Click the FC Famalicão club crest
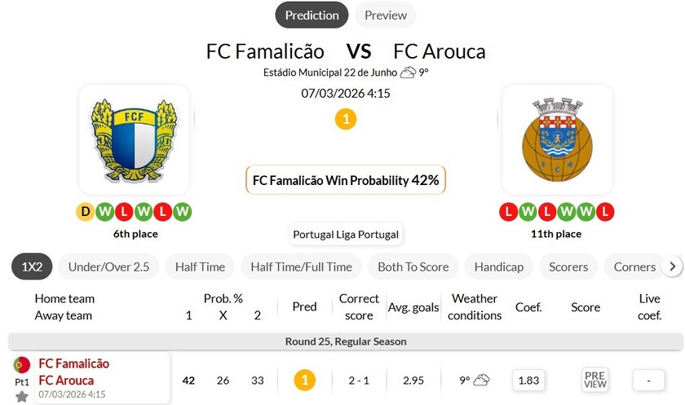The image size is (685, 405). [x=135, y=139]
